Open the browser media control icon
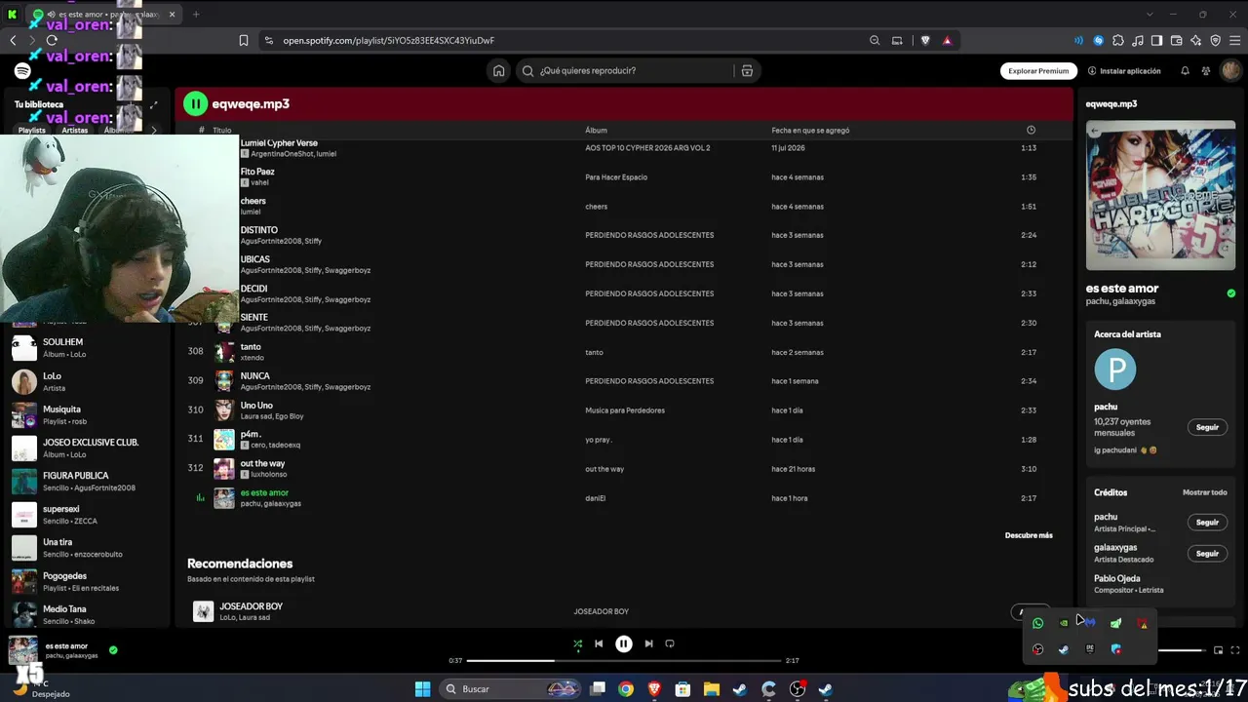 pyautogui.click(x=1138, y=40)
